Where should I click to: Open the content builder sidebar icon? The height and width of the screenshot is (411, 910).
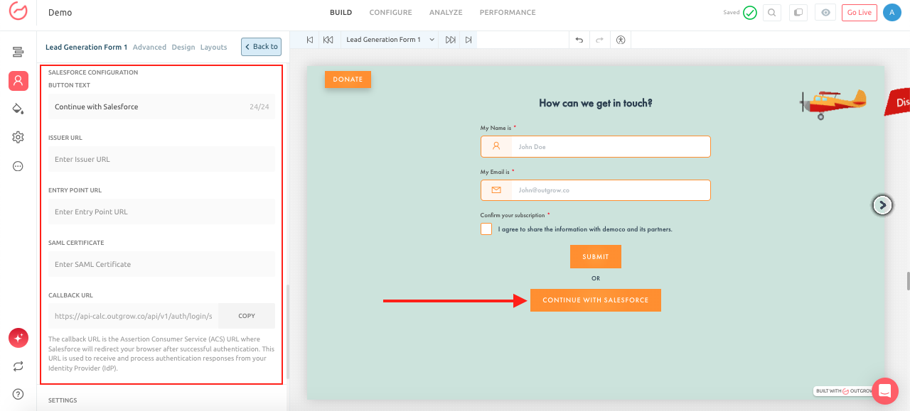pos(18,52)
